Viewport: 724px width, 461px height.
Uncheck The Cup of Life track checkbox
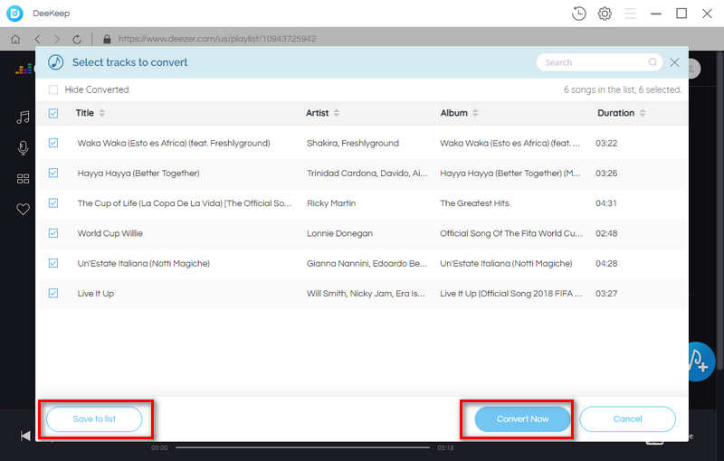click(x=53, y=202)
